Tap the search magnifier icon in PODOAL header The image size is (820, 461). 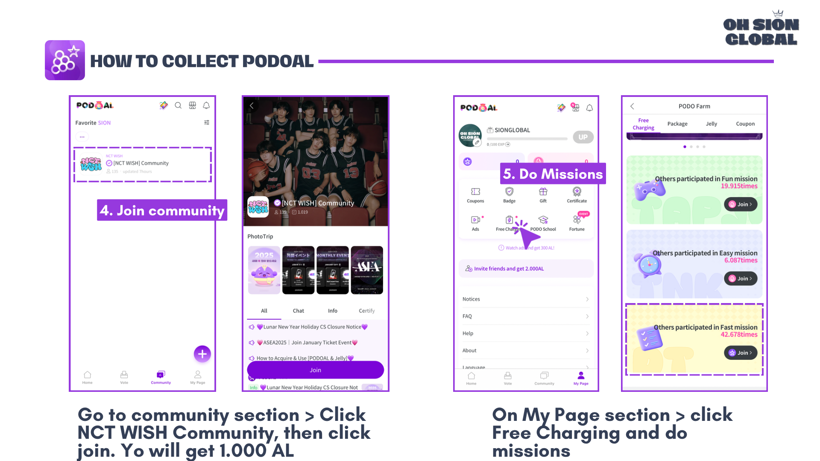[x=178, y=105]
